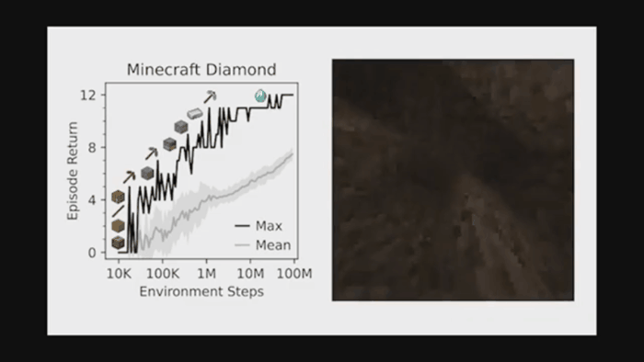
Task: Click the gray Mean line legend swatch
Action: (242, 245)
